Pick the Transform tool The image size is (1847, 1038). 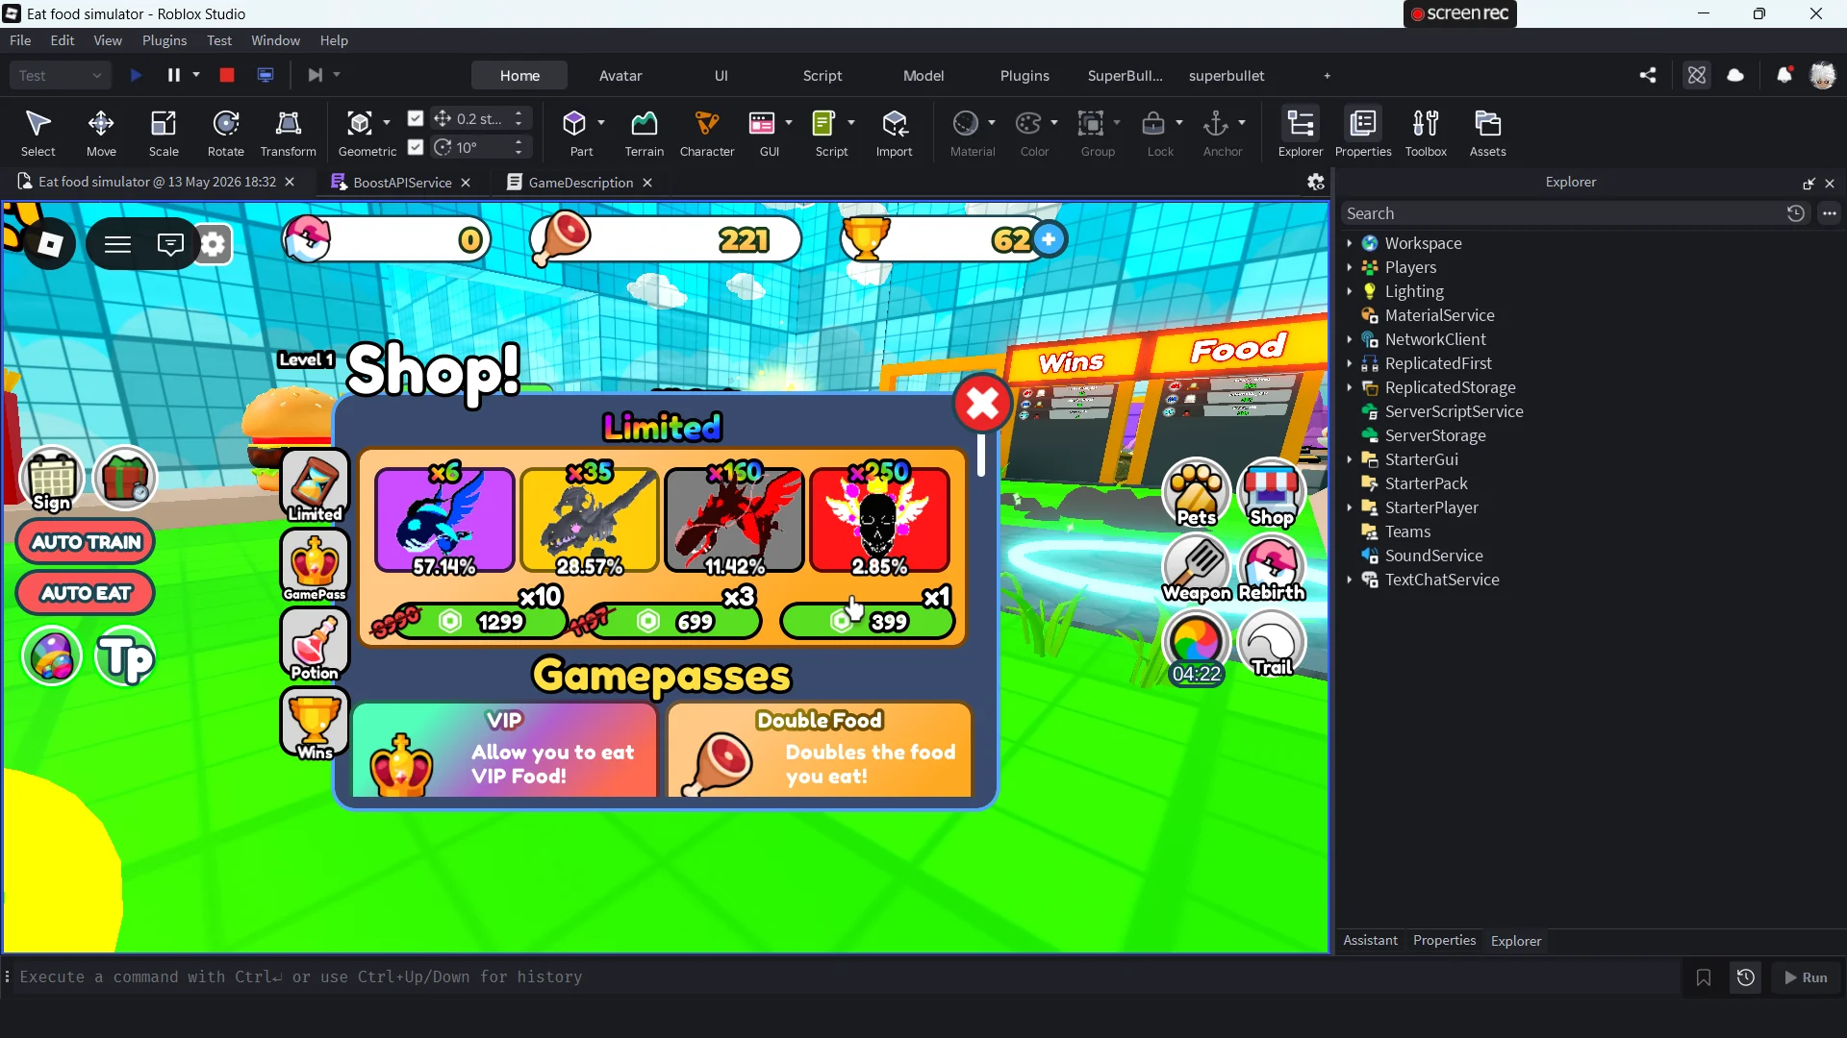click(288, 133)
